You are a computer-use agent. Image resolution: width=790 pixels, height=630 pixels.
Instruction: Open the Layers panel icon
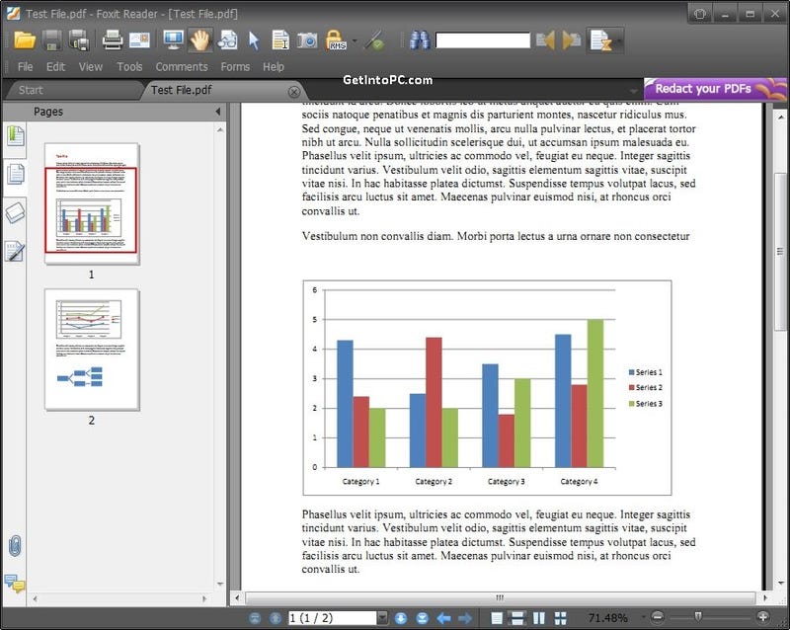tap(16, 212)
